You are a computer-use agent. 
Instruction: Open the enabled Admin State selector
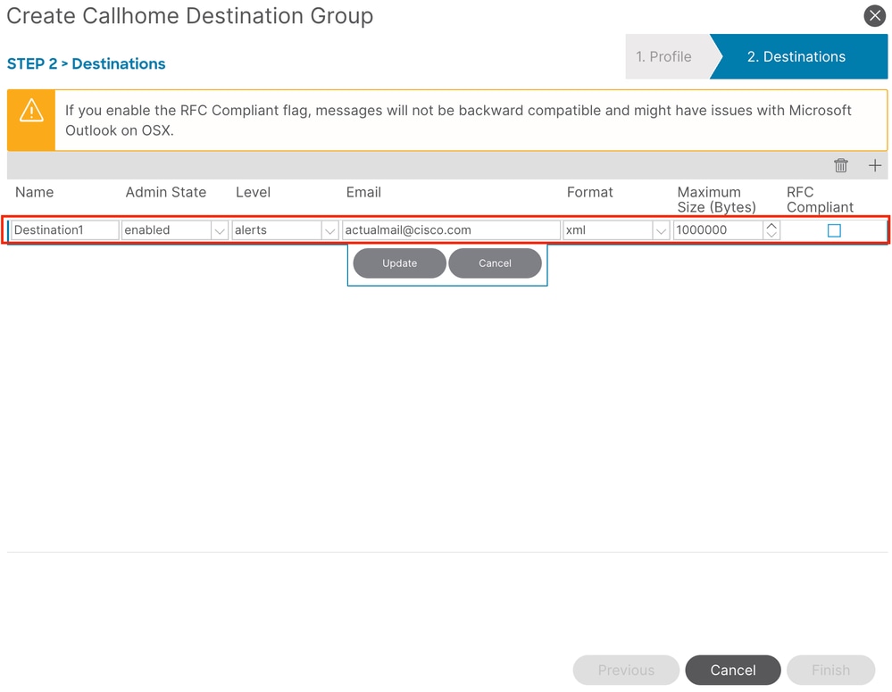[220, 229]
